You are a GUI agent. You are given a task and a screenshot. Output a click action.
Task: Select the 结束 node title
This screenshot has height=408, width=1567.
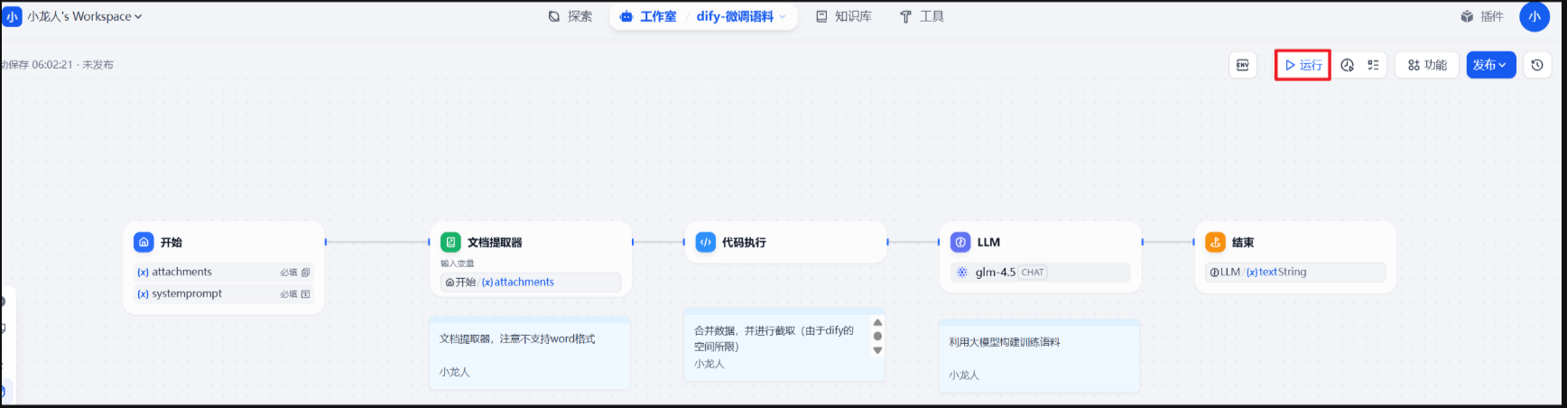click(1243, 243)
